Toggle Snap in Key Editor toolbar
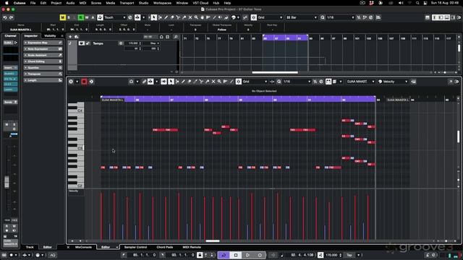This screenshot has height=260, width=463. [x=239, y=82]
